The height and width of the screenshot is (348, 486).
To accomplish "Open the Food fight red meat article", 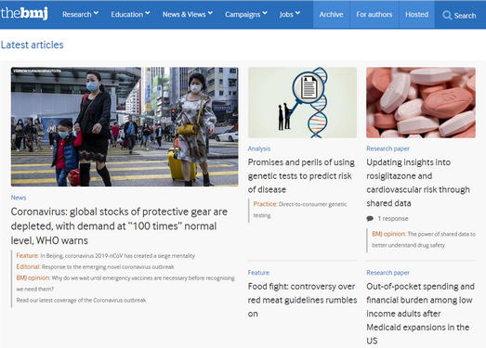I will pyautogui.click(x=302, y=300).
